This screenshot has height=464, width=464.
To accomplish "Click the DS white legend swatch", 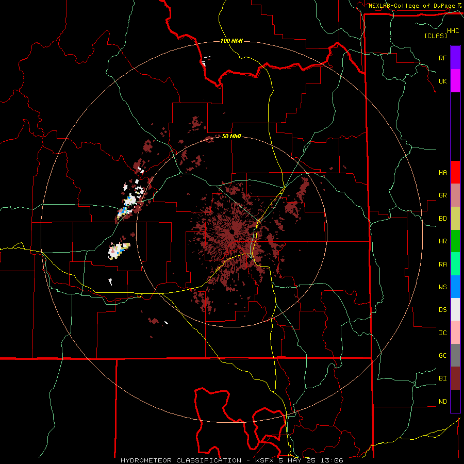I will point(455,309).
